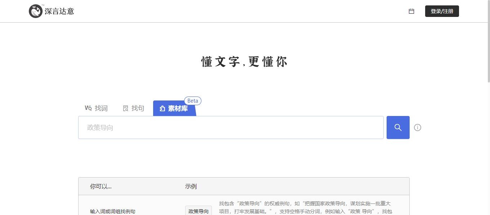Click the 政策导向 example tag

click(199, 211)
